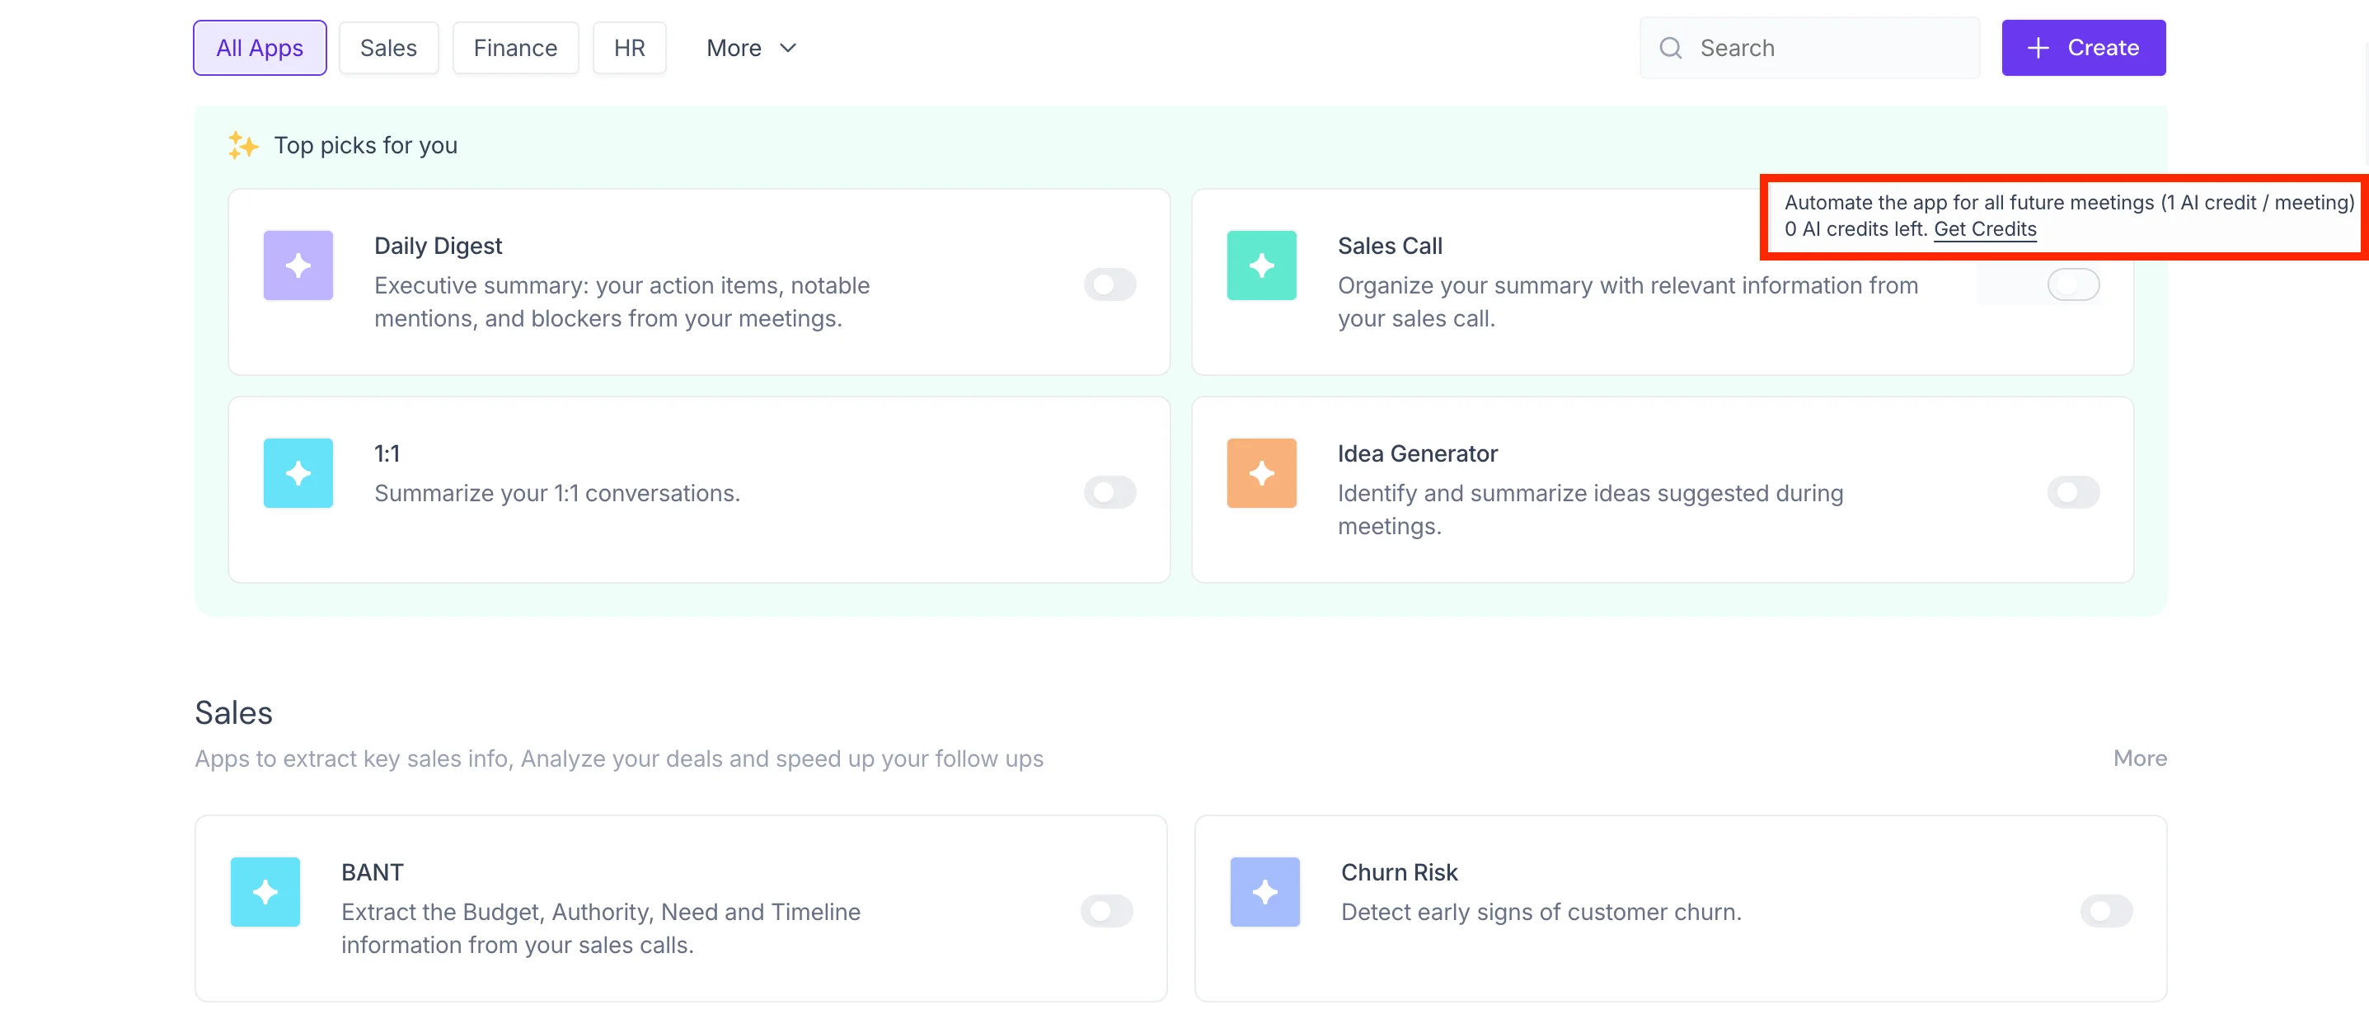The width and height of the screenshot is (2369, 1019).
Task: Toggle the Idea Generator switch
Action: 2073,492
